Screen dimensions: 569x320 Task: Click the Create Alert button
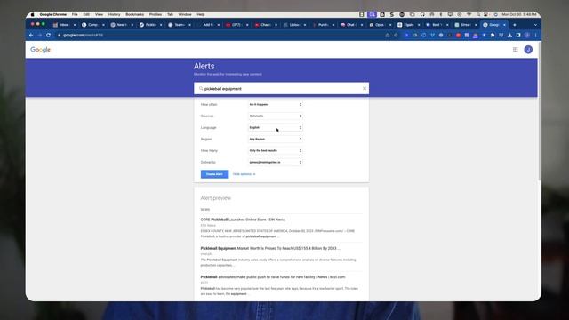pos(214,174)
